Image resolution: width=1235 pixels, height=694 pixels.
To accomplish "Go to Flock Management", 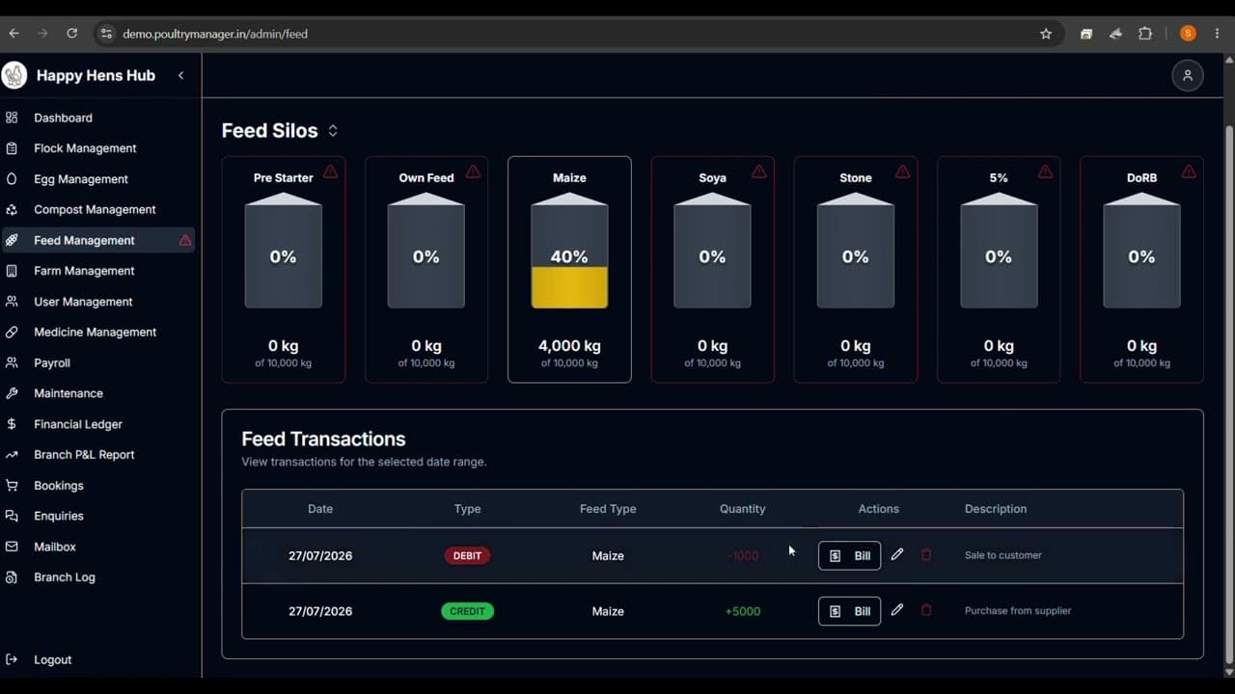I will point(97,148).
